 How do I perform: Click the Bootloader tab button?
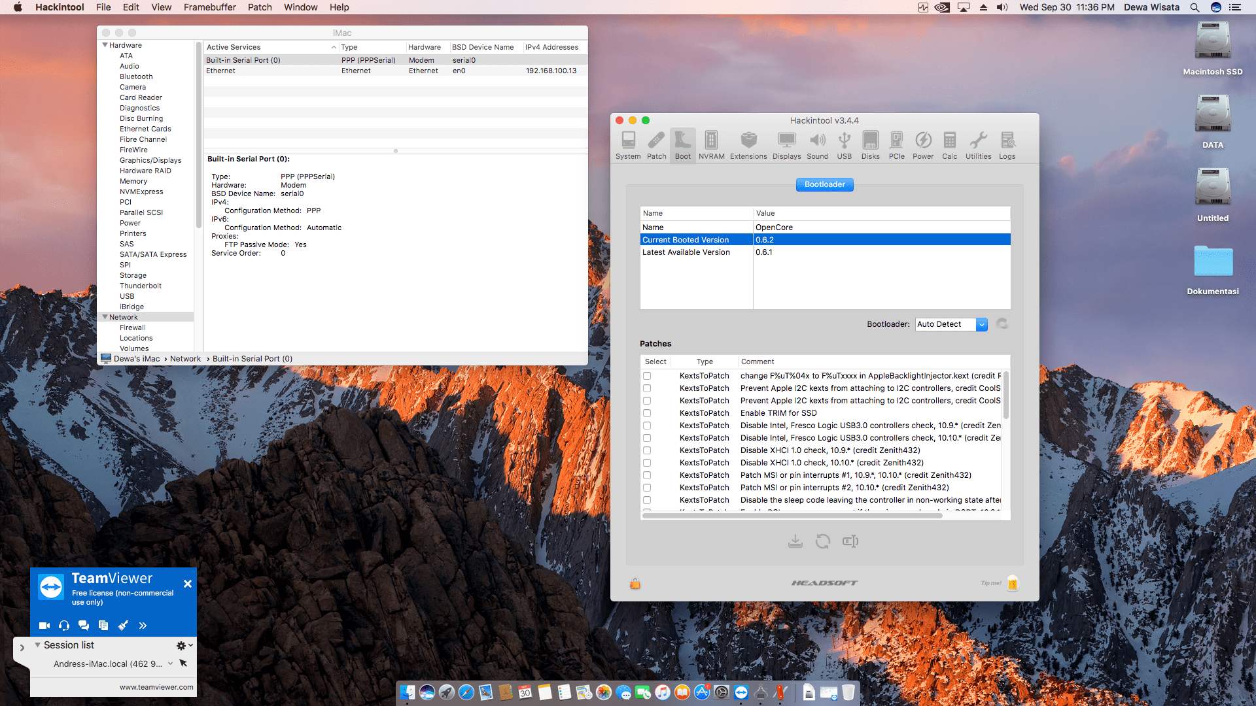click(x=824, y=184)
